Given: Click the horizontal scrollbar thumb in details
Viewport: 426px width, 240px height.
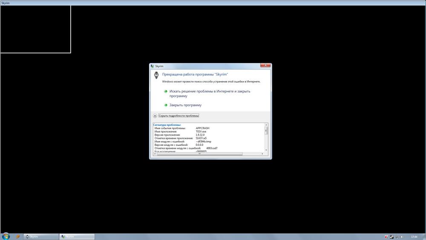Looking at the screenshot, I should click(x=200, y=154).
